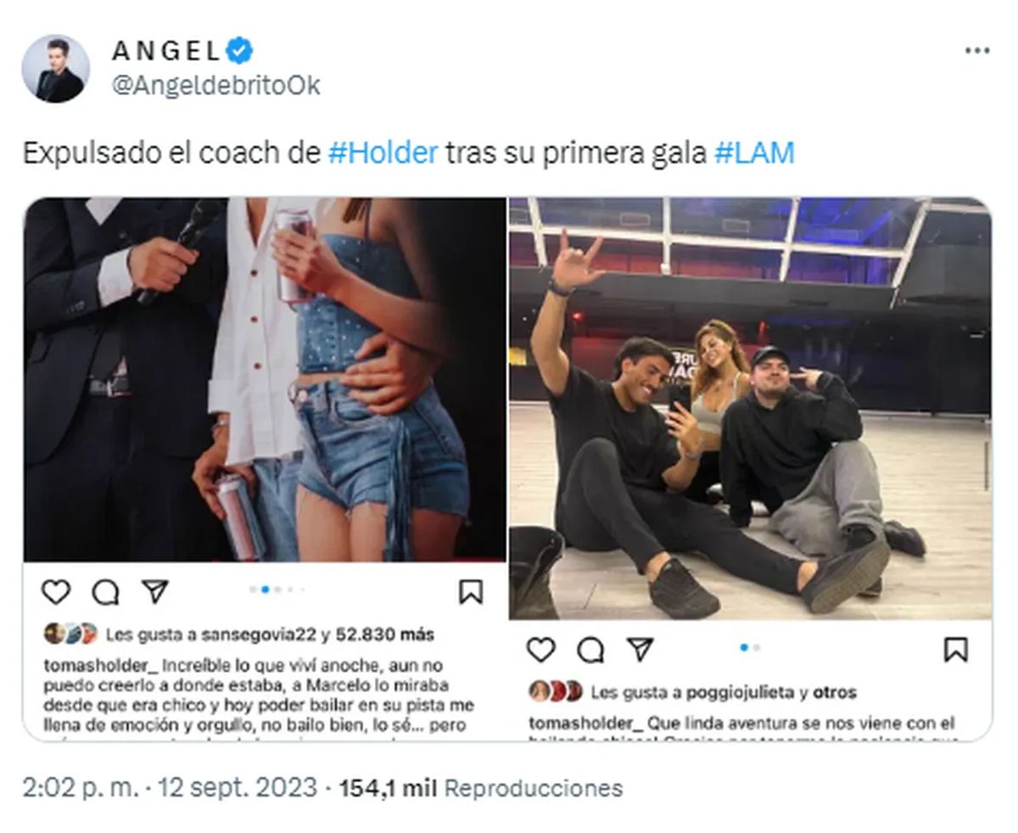Open the #LAM hashtag link
The height and width of the screenshot is (833, 1018).
[x=754, y=153]
